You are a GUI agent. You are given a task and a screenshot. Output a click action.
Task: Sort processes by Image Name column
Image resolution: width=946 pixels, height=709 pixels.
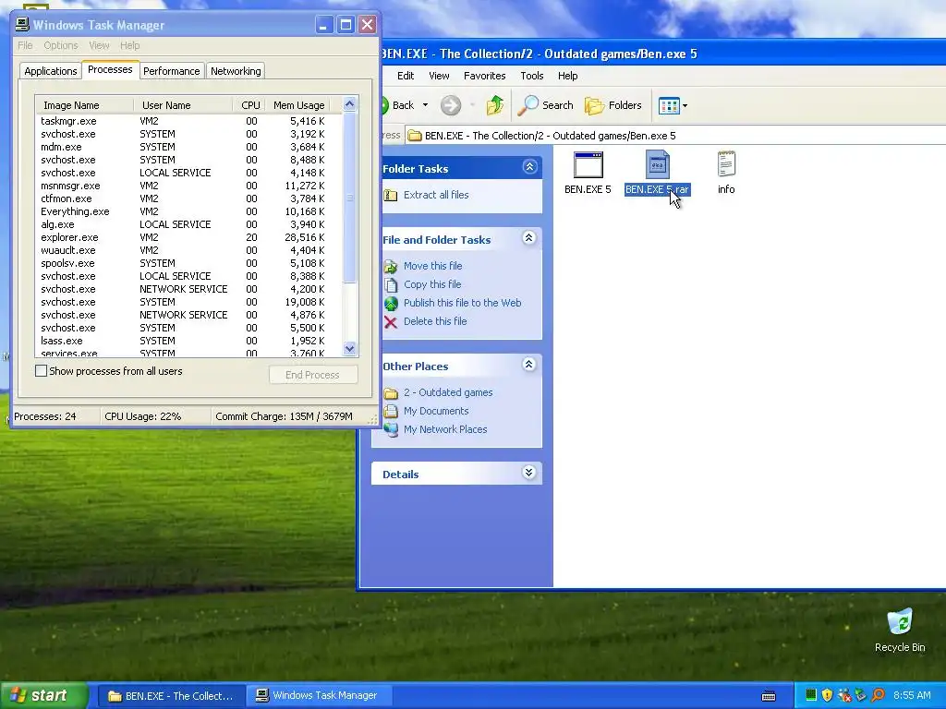pos(84,105)
